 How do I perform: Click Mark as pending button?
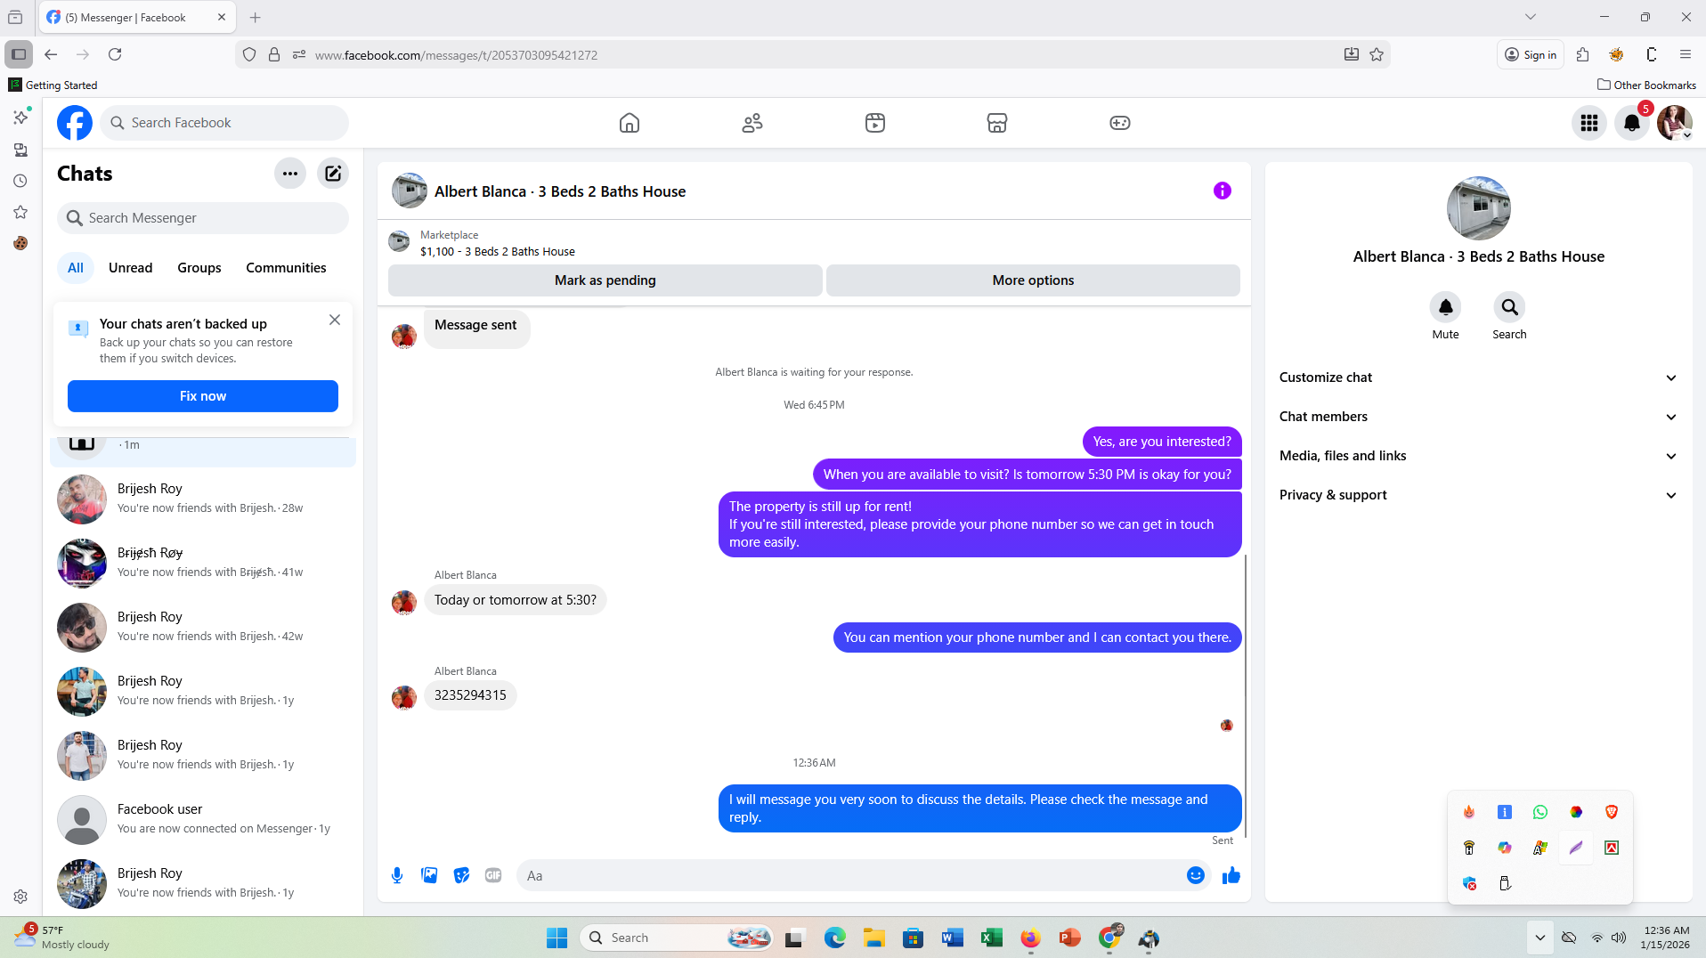605,280
